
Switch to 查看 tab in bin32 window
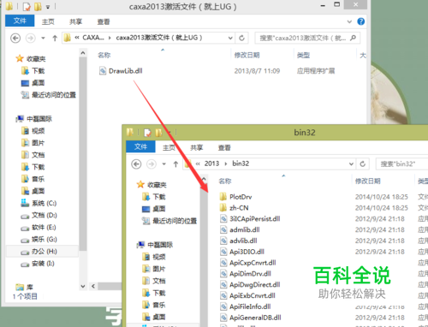pos(224,147)
